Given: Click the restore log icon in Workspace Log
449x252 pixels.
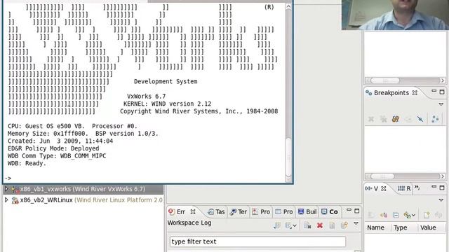Looking at the screenshot, I should [x=344, y=225].
